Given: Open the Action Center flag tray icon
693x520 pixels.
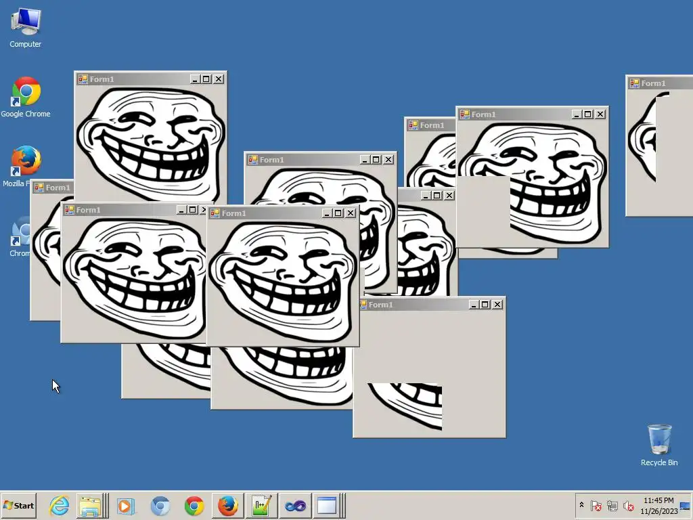Looking at the screenshot, I should (x=596, y=505).
